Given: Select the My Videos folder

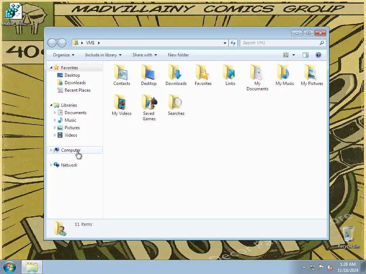Looking at the screenshot, I should click(x=122, y=105).
